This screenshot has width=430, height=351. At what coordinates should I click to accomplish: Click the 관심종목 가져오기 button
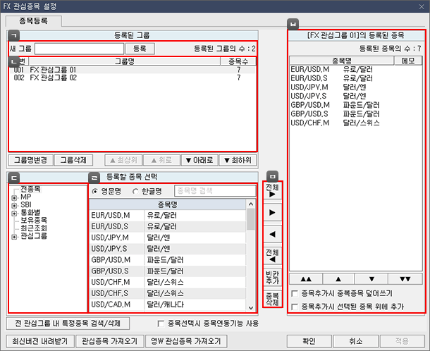tap(110, 341)
